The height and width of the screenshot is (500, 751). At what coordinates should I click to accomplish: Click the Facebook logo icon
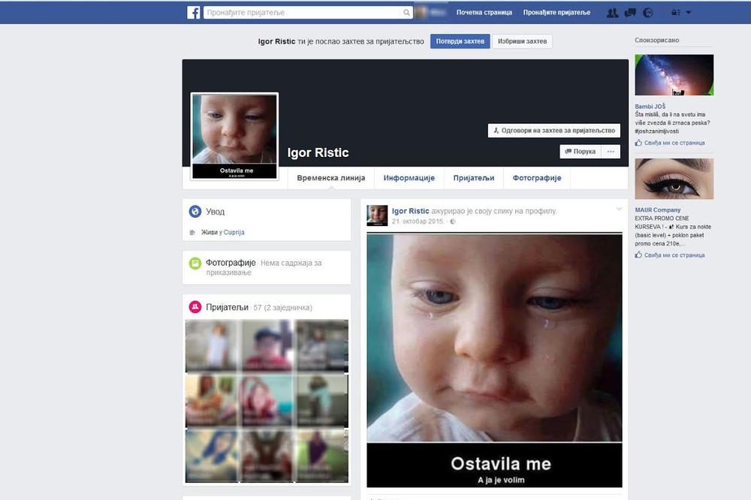tap(194, 12)
